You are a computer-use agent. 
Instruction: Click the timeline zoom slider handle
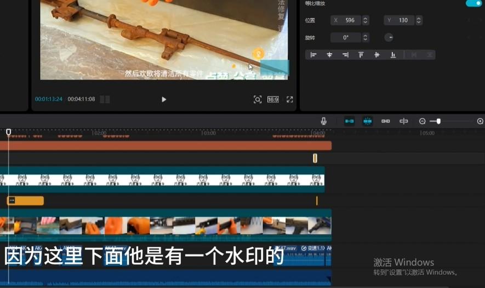[438, 121]
